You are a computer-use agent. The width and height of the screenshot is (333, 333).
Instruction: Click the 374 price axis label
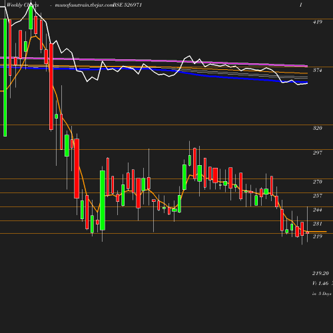pos(317,70)
